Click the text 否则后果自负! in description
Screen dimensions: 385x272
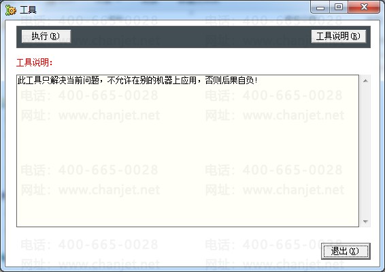click(x=231, y=80)
